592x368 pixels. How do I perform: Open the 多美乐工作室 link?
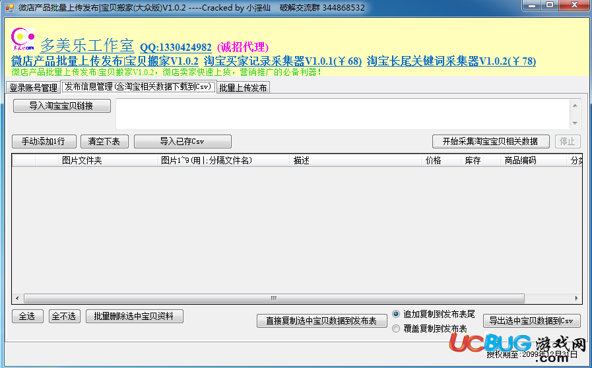tap(87, 46)
